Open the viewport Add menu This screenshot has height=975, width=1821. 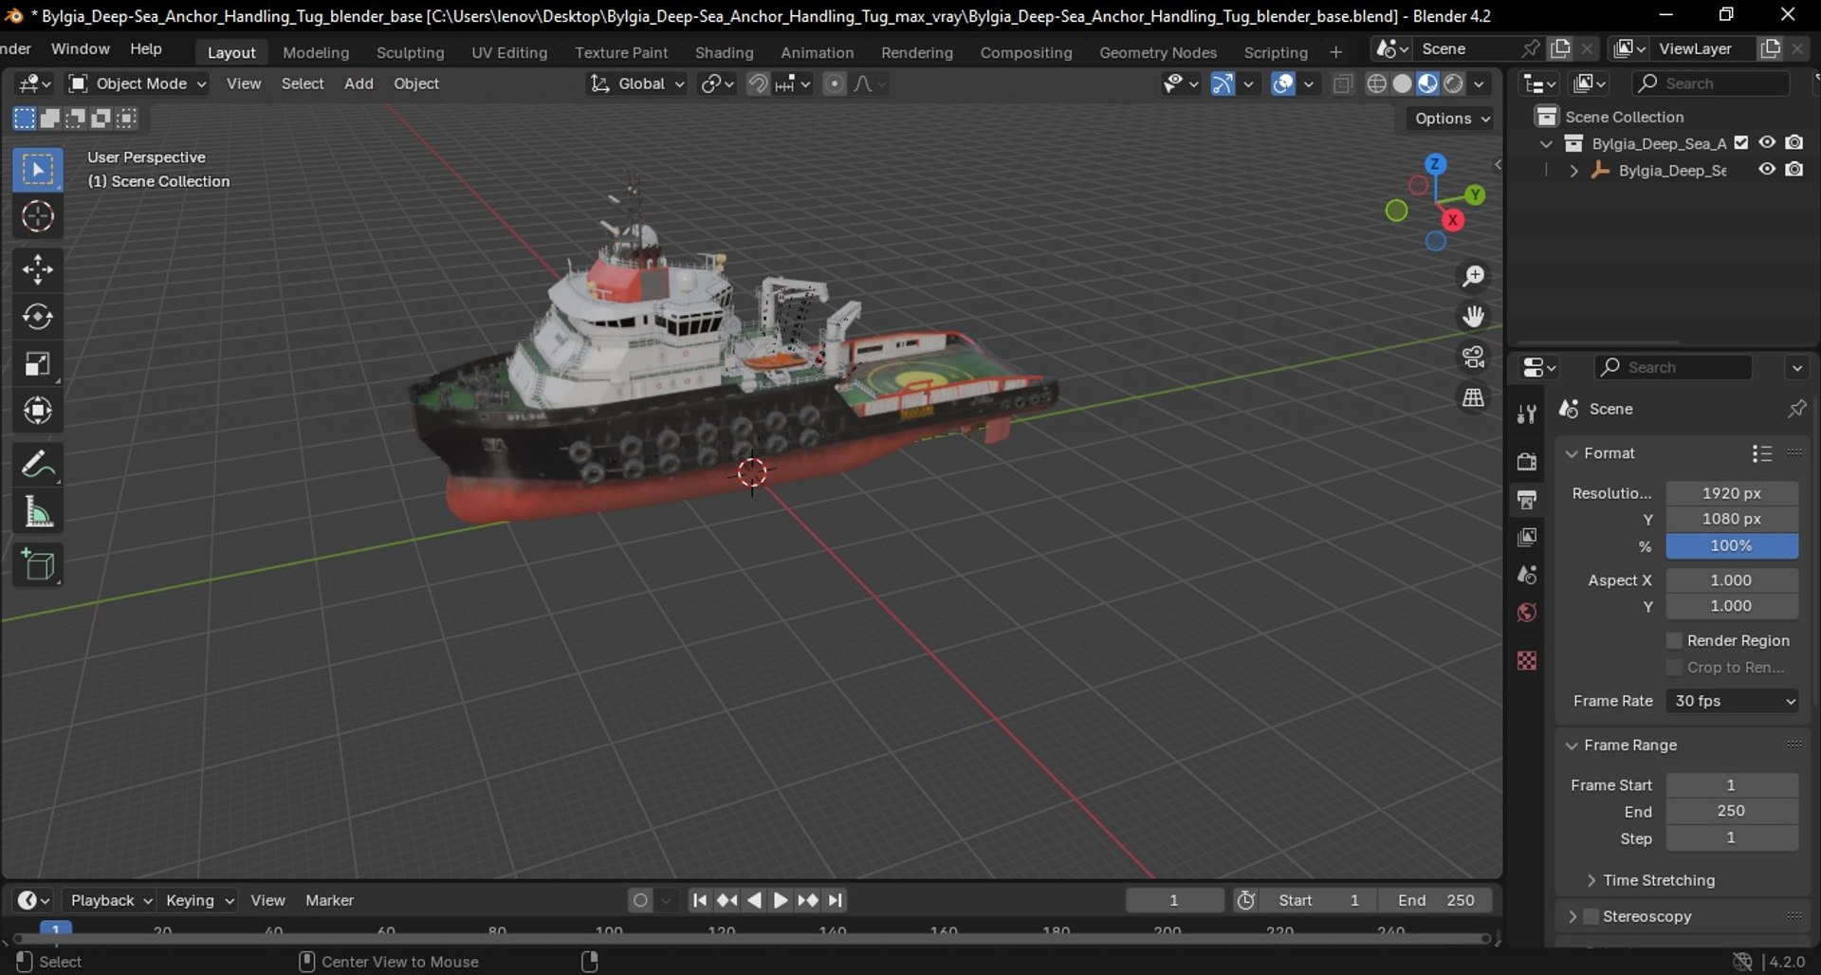(359, 83)
